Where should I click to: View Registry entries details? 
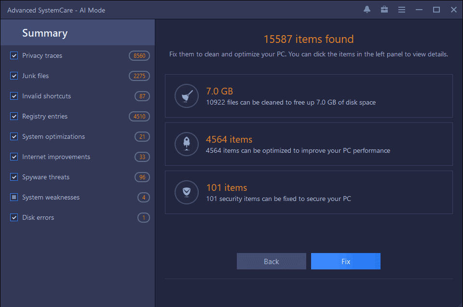(45, 117)
